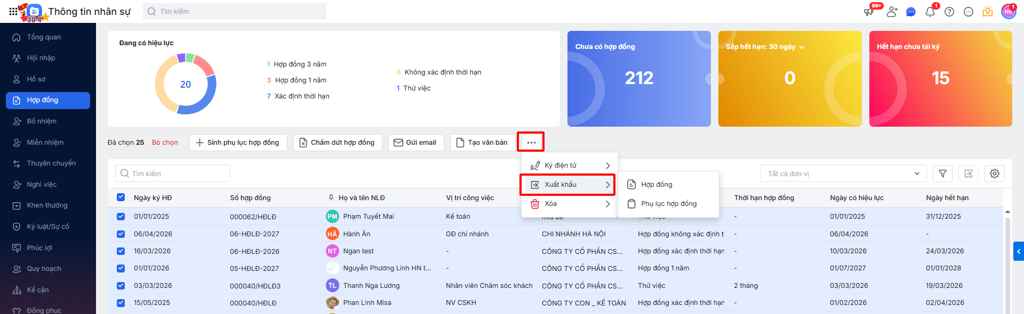Image resolution: width=1024 pixels, height=314 pixels.
Task: Click the Tạo văn bản button
Action: 483,143
